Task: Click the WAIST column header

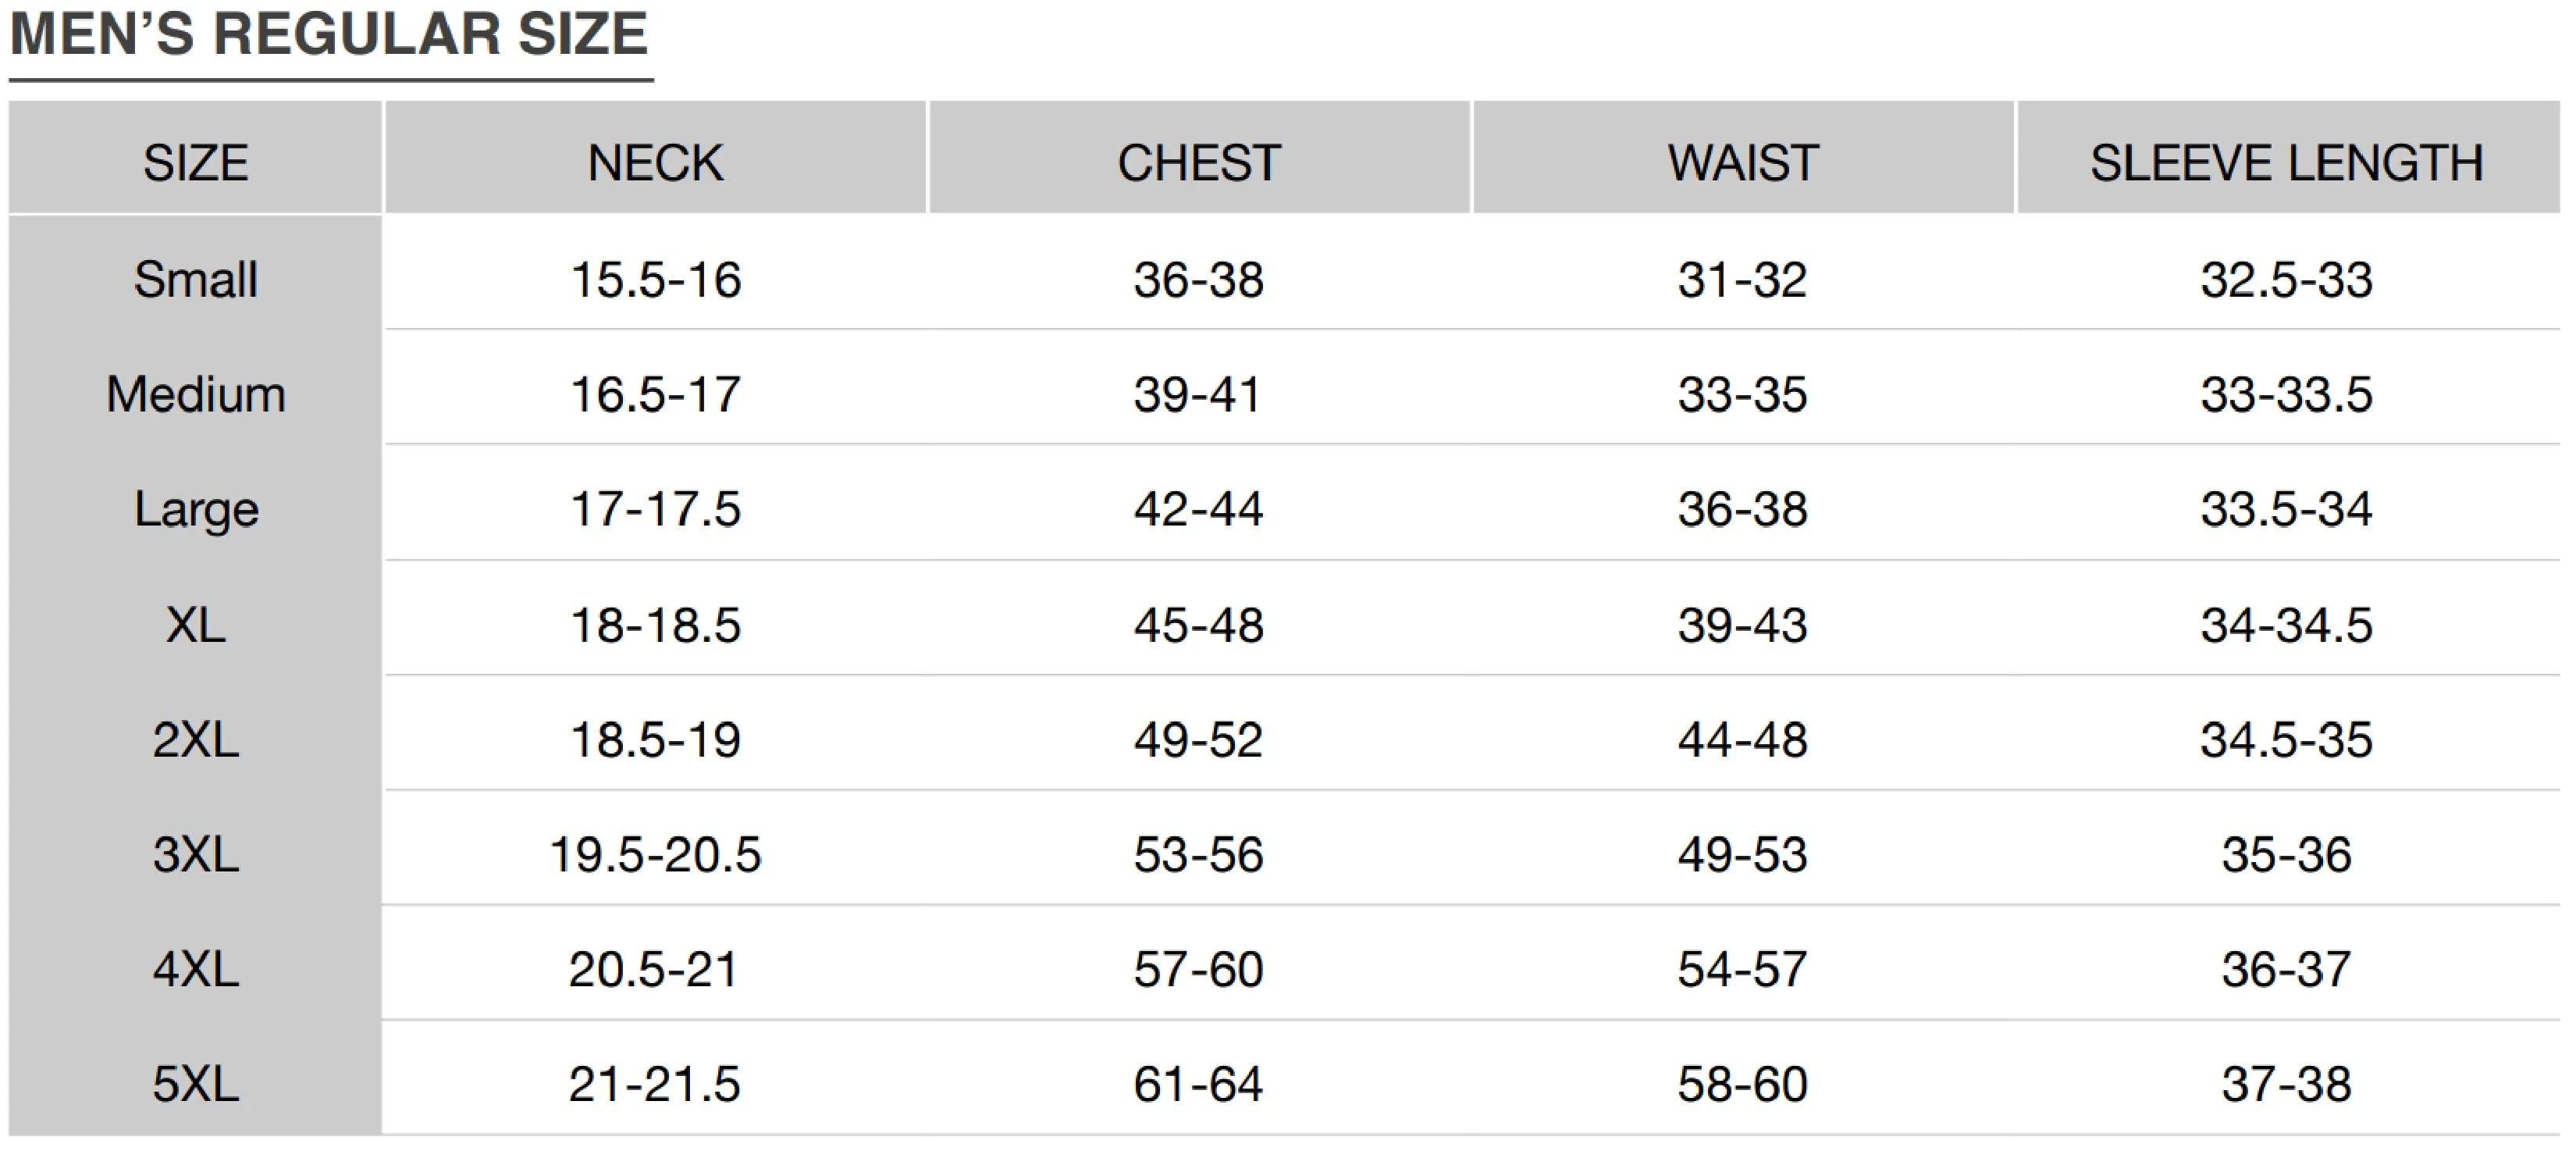Action: pos(1742,163)
